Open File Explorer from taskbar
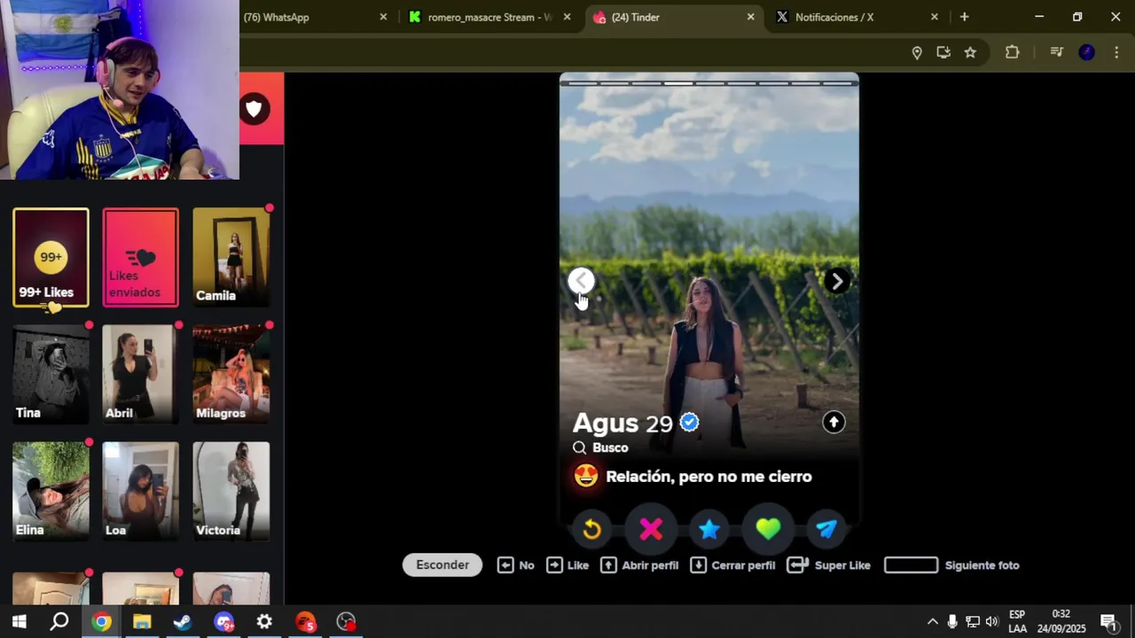Viewport: 1135px width, 638px height. coord(142,621)
